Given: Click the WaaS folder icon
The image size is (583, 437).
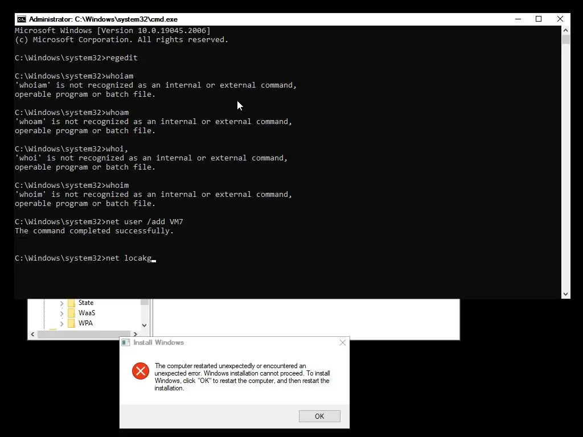Looking at the screenshot, I should tap(71, 313).
